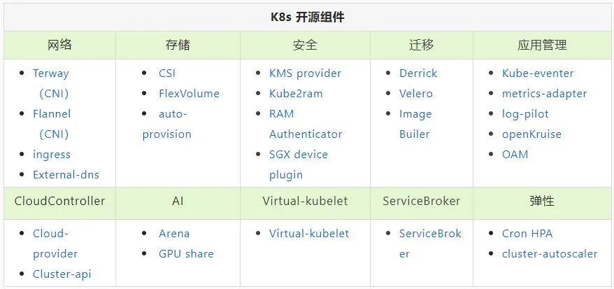Click the metrics-adapter link
Image resolution: width=614 pixels, height=289 pixels.
point(544,94)
